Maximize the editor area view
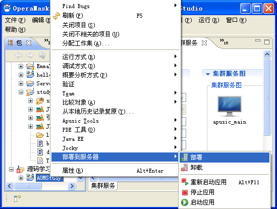 267,42
